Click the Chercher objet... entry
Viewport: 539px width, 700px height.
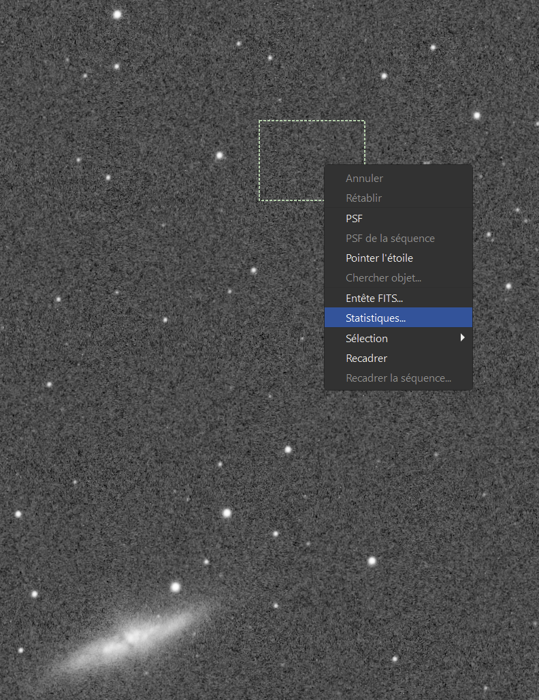[398, 277]
